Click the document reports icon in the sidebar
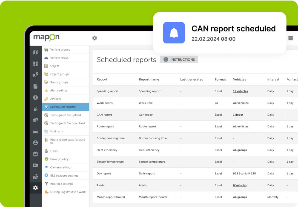The height and width of the screenshot is (207, 298). (x=35, y=86)
